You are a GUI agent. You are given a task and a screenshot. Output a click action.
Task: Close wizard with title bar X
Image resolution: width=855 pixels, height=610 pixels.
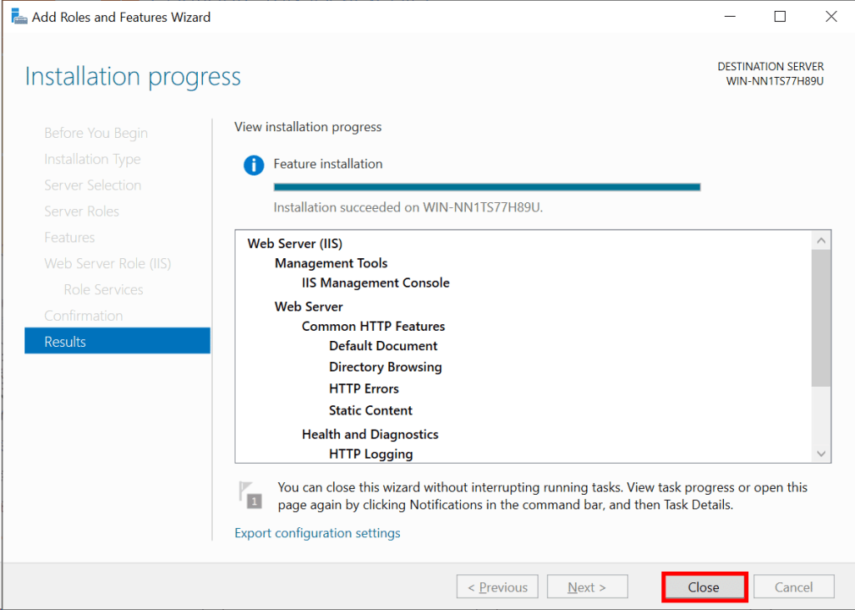coord(831,17)
